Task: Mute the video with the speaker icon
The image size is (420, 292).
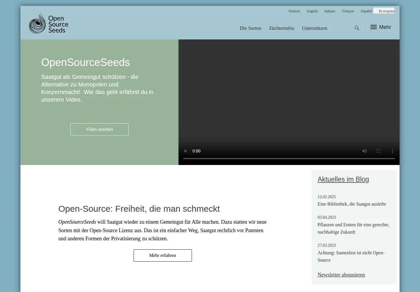Action: pyautogui.click(x=365, y=151)
